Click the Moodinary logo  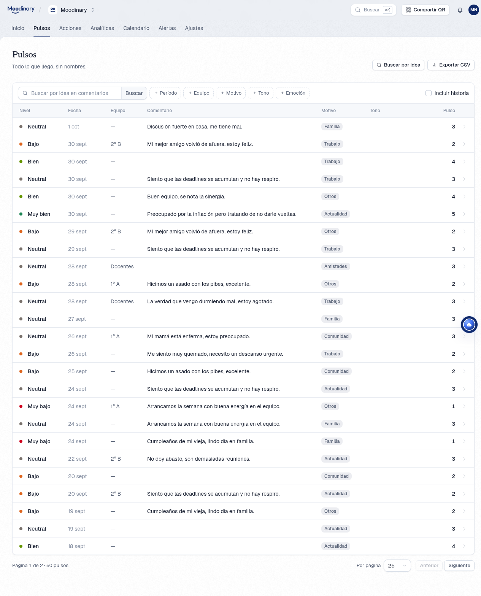point(21,10)
